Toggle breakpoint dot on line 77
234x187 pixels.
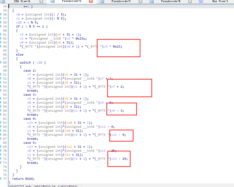pos(1,179)
